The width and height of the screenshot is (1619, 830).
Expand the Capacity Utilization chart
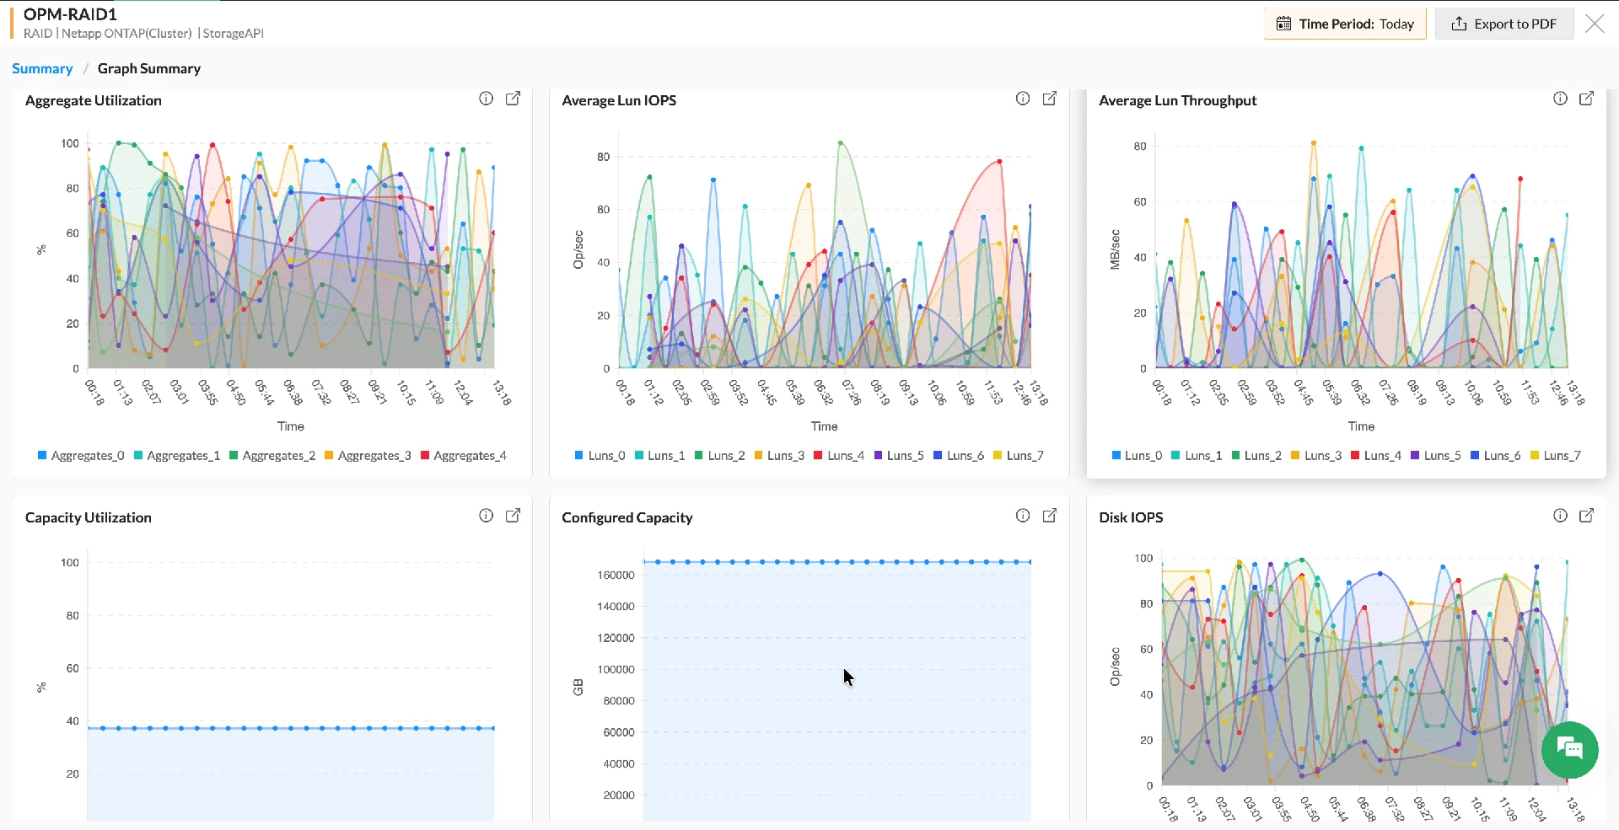point(514,515)
